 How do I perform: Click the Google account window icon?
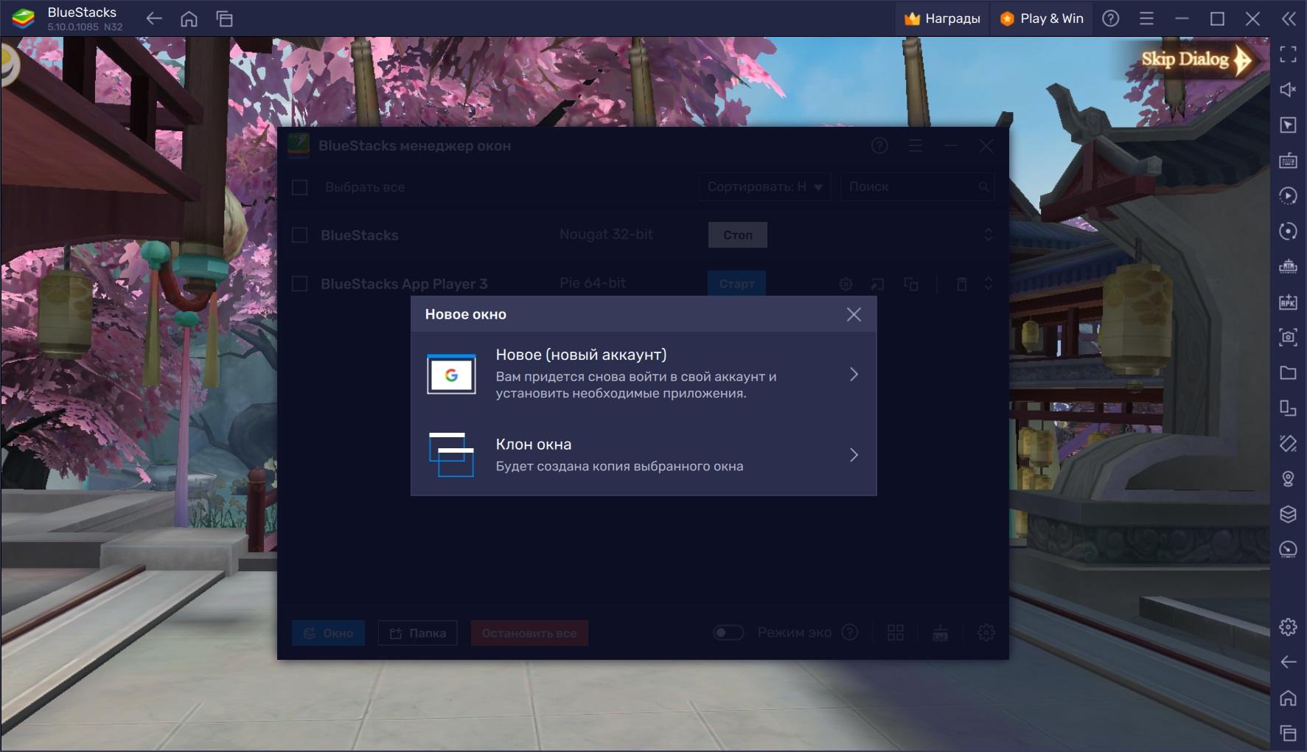tap(451, 375)
